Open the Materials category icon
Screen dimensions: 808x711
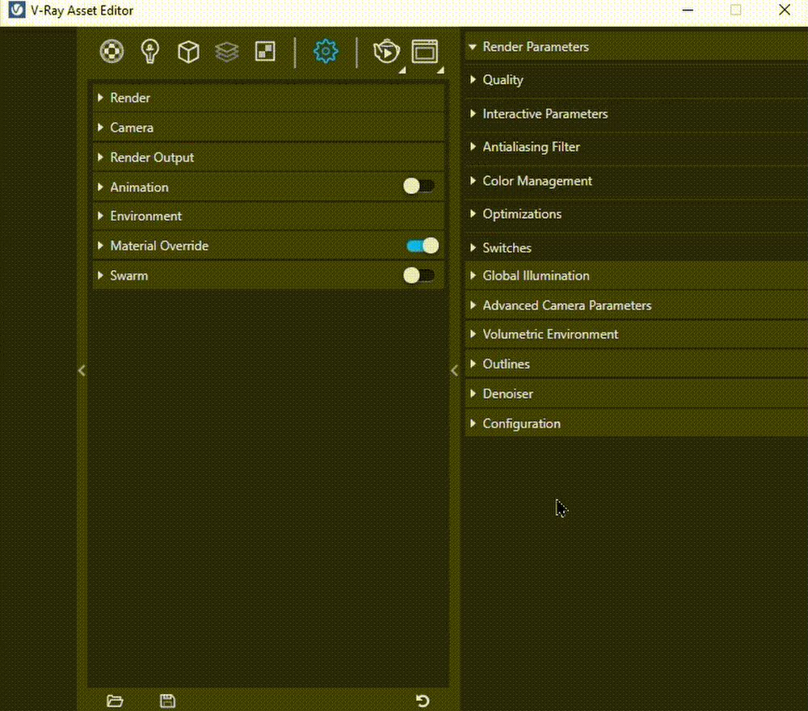tap(112, 52)
